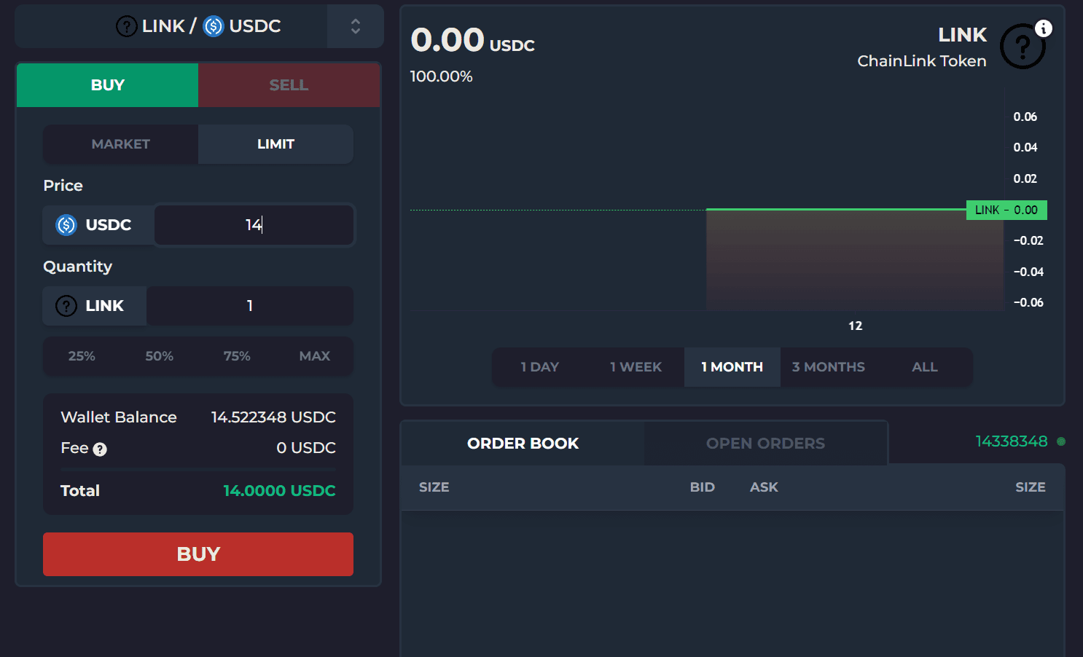Click the red BUY submit button
The width and height of the screenshot is (1083, 657).
tap(198, 554)
